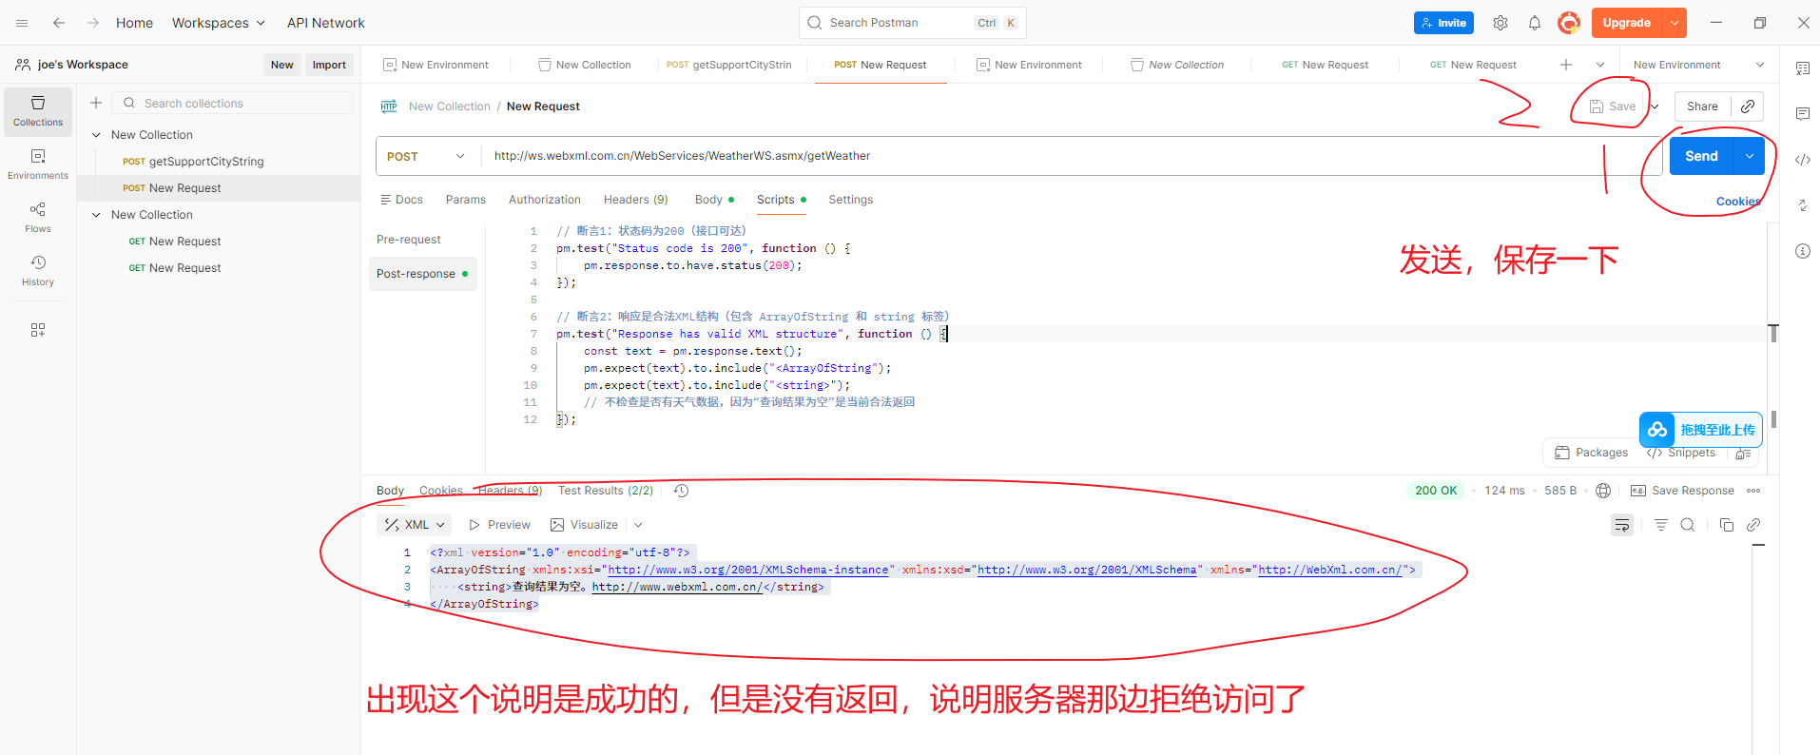Open the Cookies link
Image resolution: width=1820 pixels, height=755 pixels.
click(x=1738, y=202)
